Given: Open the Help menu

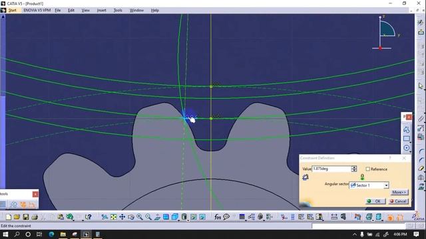Looking at the screenshot, I should pos(155,11).
